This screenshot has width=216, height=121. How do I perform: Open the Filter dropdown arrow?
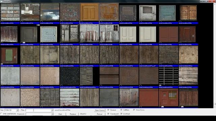pyautogui.click(x=52, y=110)
